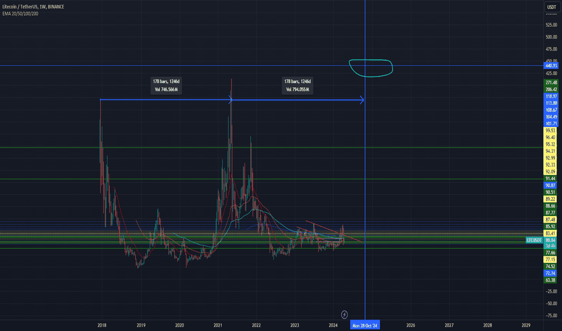The image size is (562, 331).
Task: Select the 74.52 green price label
Action: 550,266
